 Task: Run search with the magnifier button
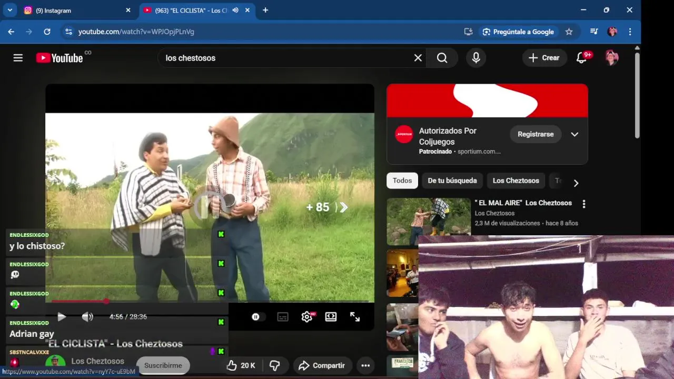442,58
